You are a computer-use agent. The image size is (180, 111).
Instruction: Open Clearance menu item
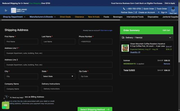(x=79, y=17)
